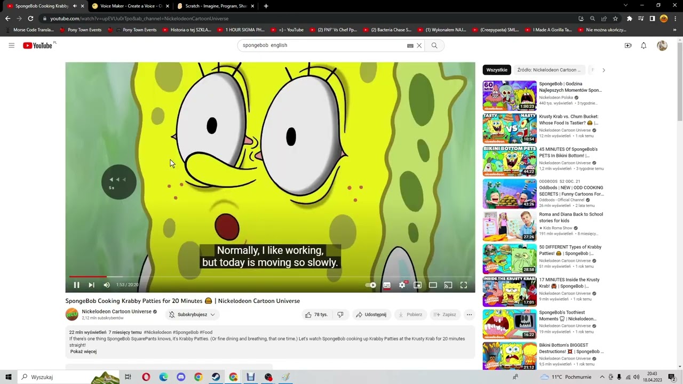Open Steam from the taskbar
Viewport: 683px width, 384px height.
[216, 377]
